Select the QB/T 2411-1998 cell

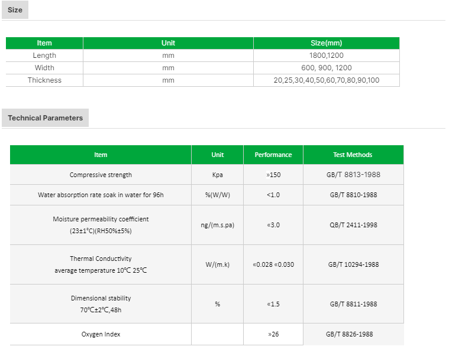click(353, 225)
